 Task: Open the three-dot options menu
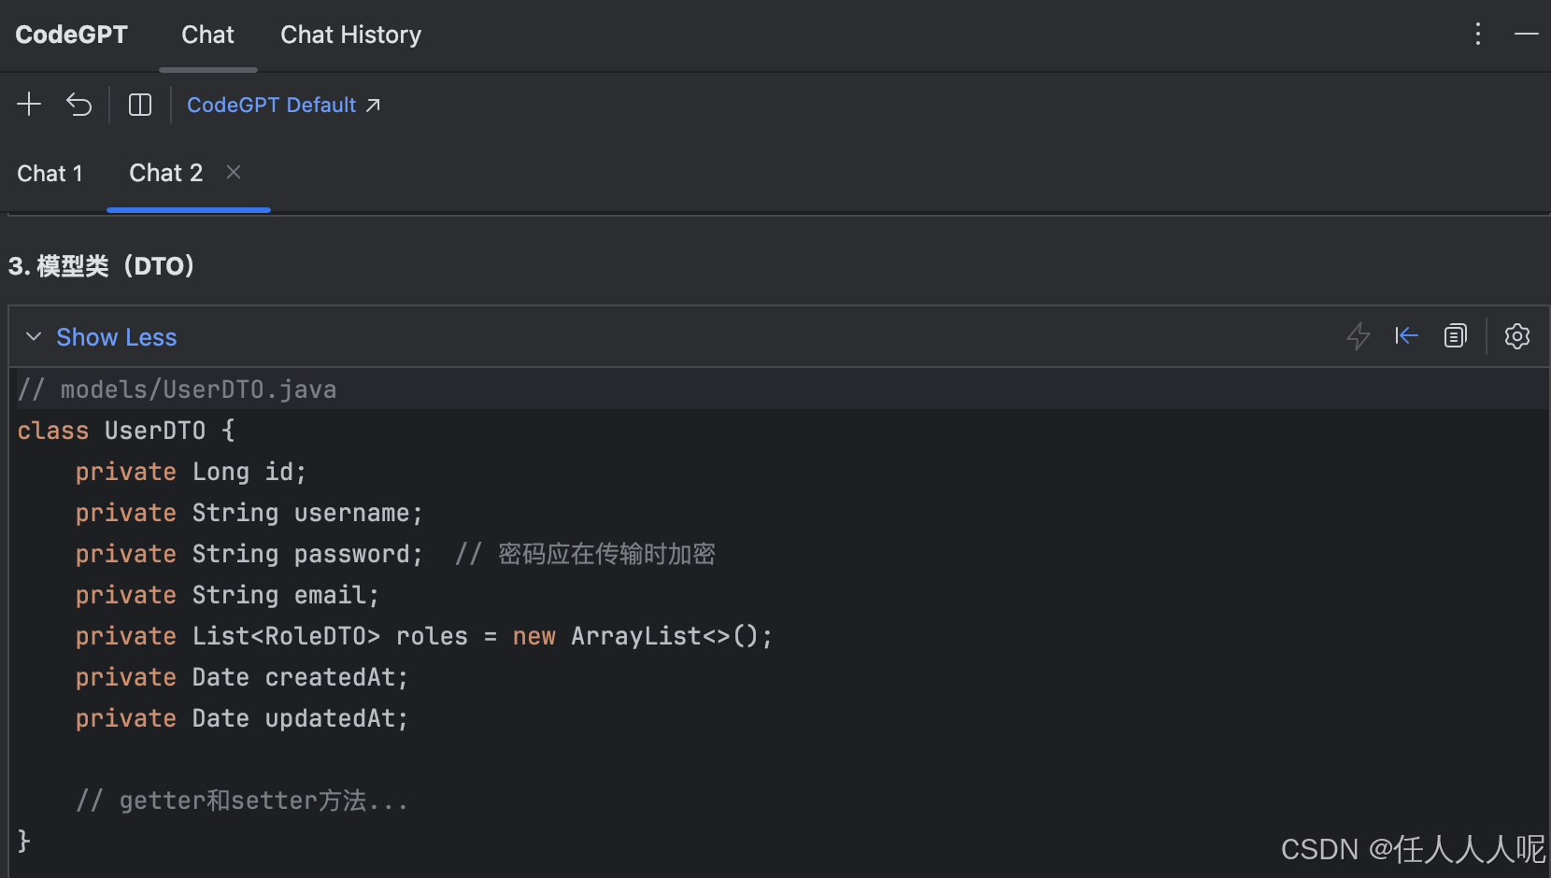(1478, 35)
